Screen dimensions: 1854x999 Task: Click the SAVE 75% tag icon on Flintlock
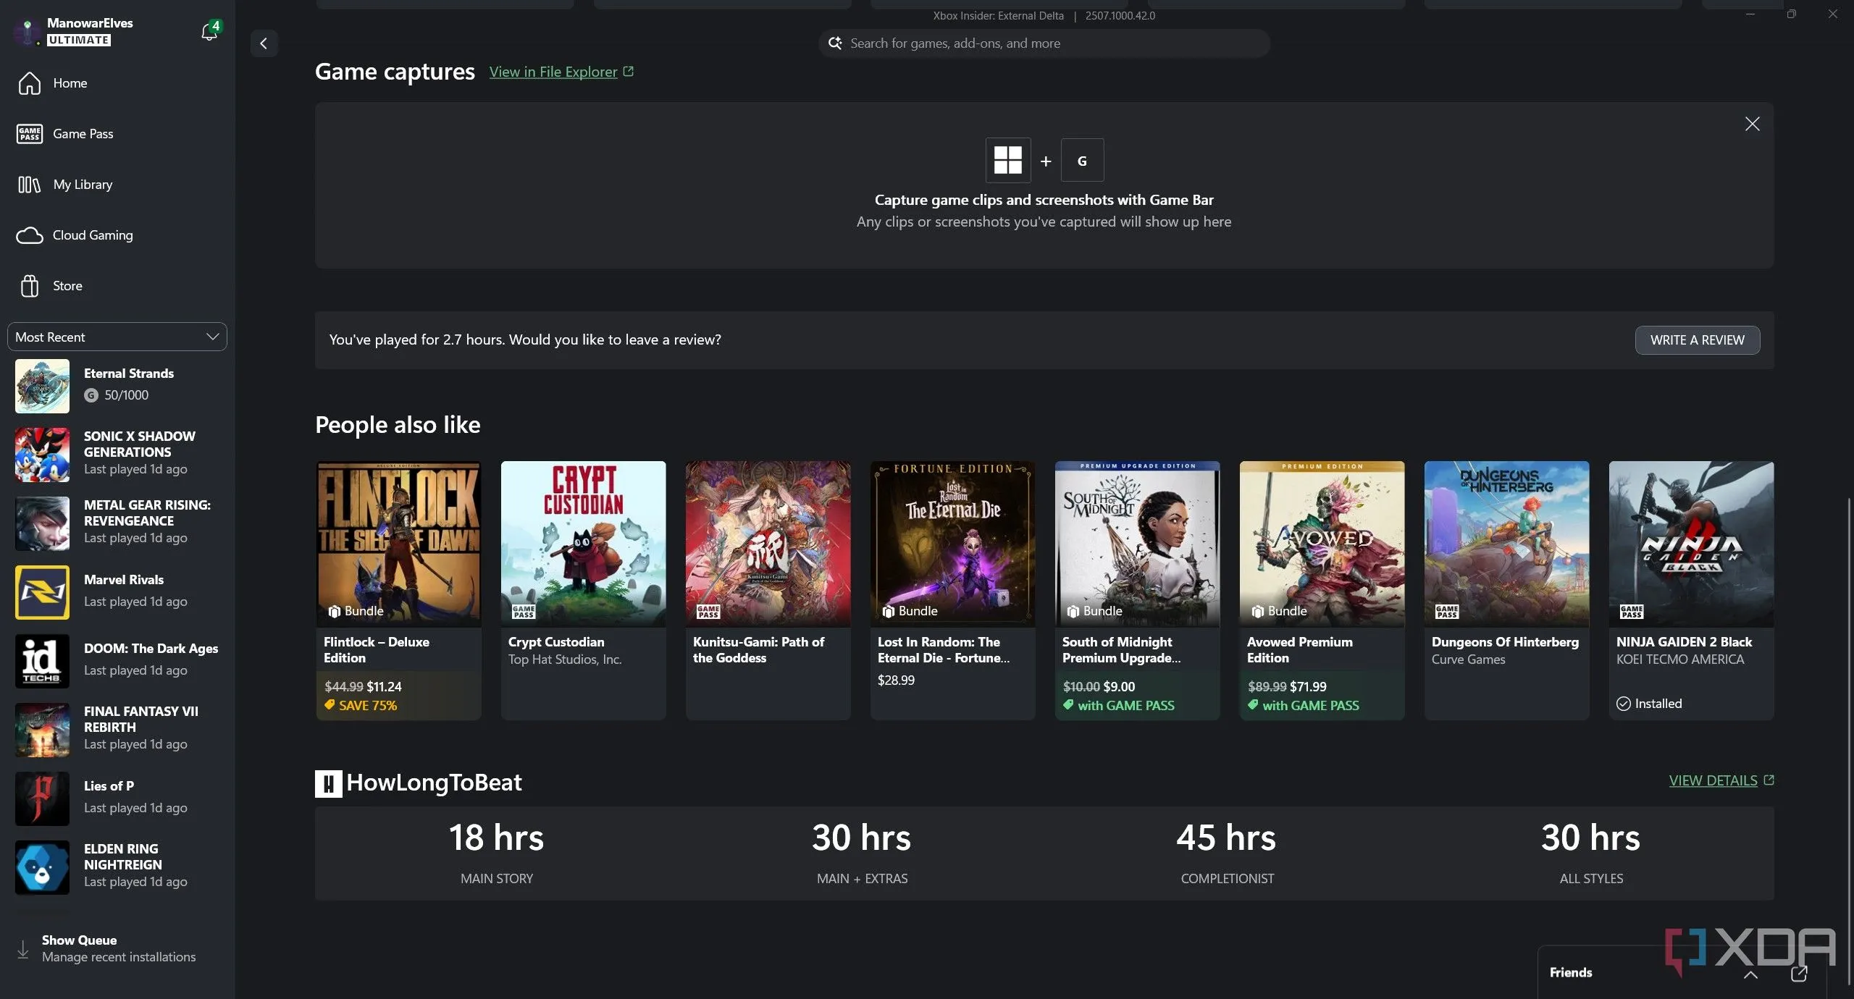[330, 704]
